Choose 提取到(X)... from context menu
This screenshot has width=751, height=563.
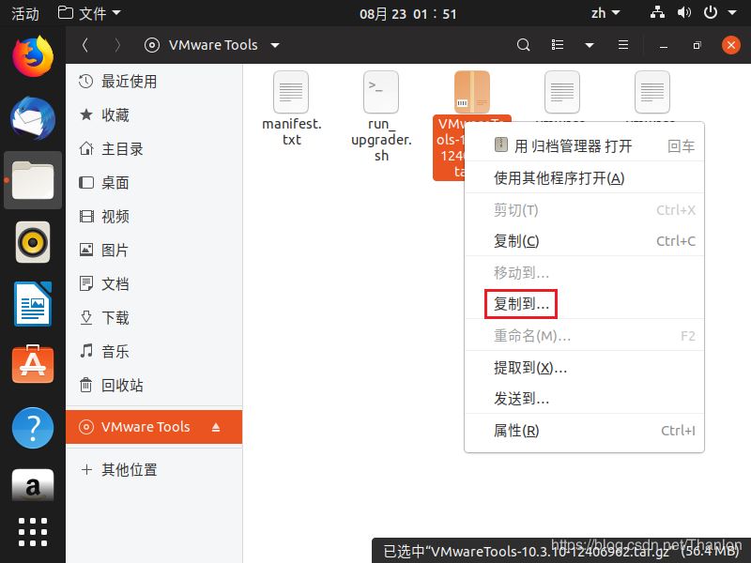point(529,367)
